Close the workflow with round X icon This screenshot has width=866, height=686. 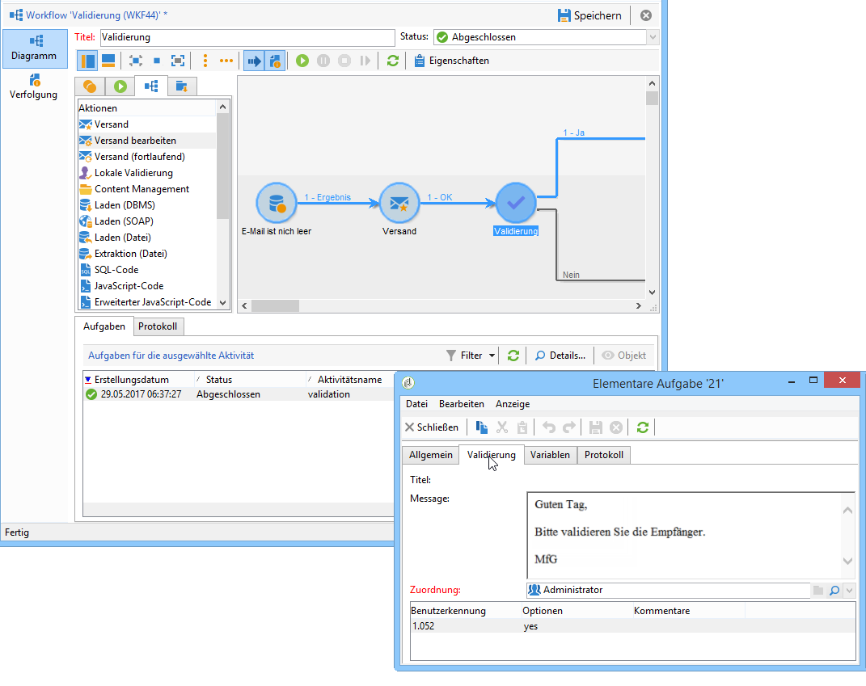[645, 15]
